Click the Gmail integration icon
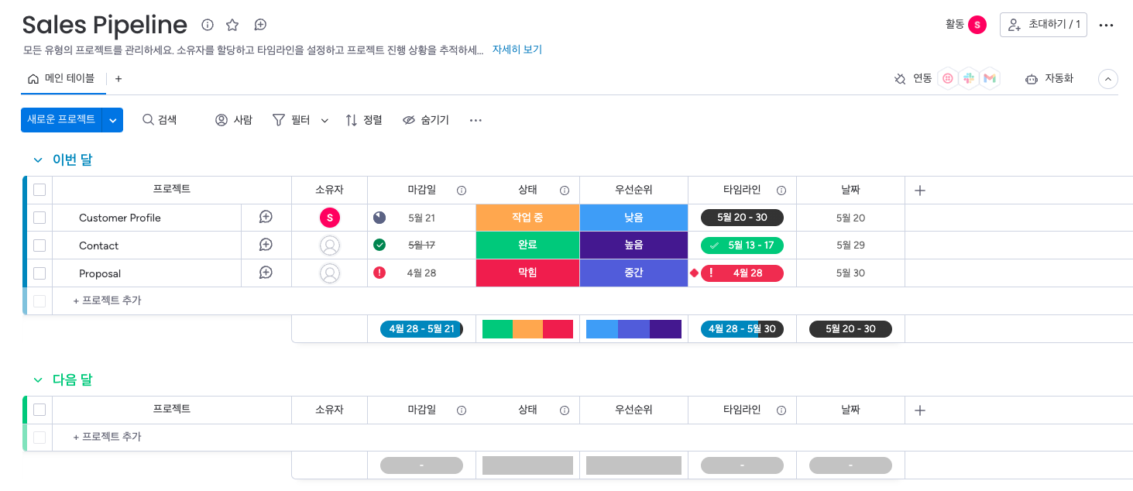 click(x=989, y=78)
